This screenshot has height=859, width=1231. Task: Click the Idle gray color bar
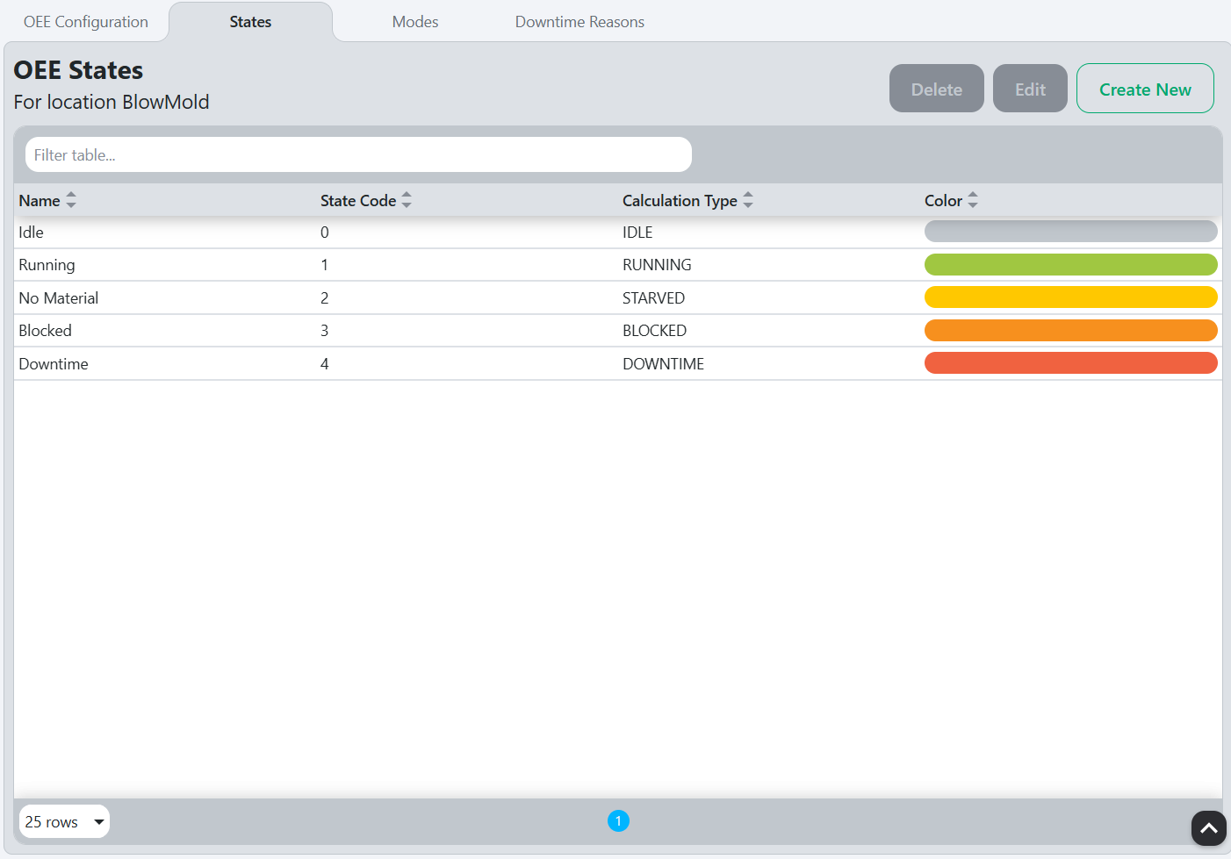click(x=1071, y=232)
